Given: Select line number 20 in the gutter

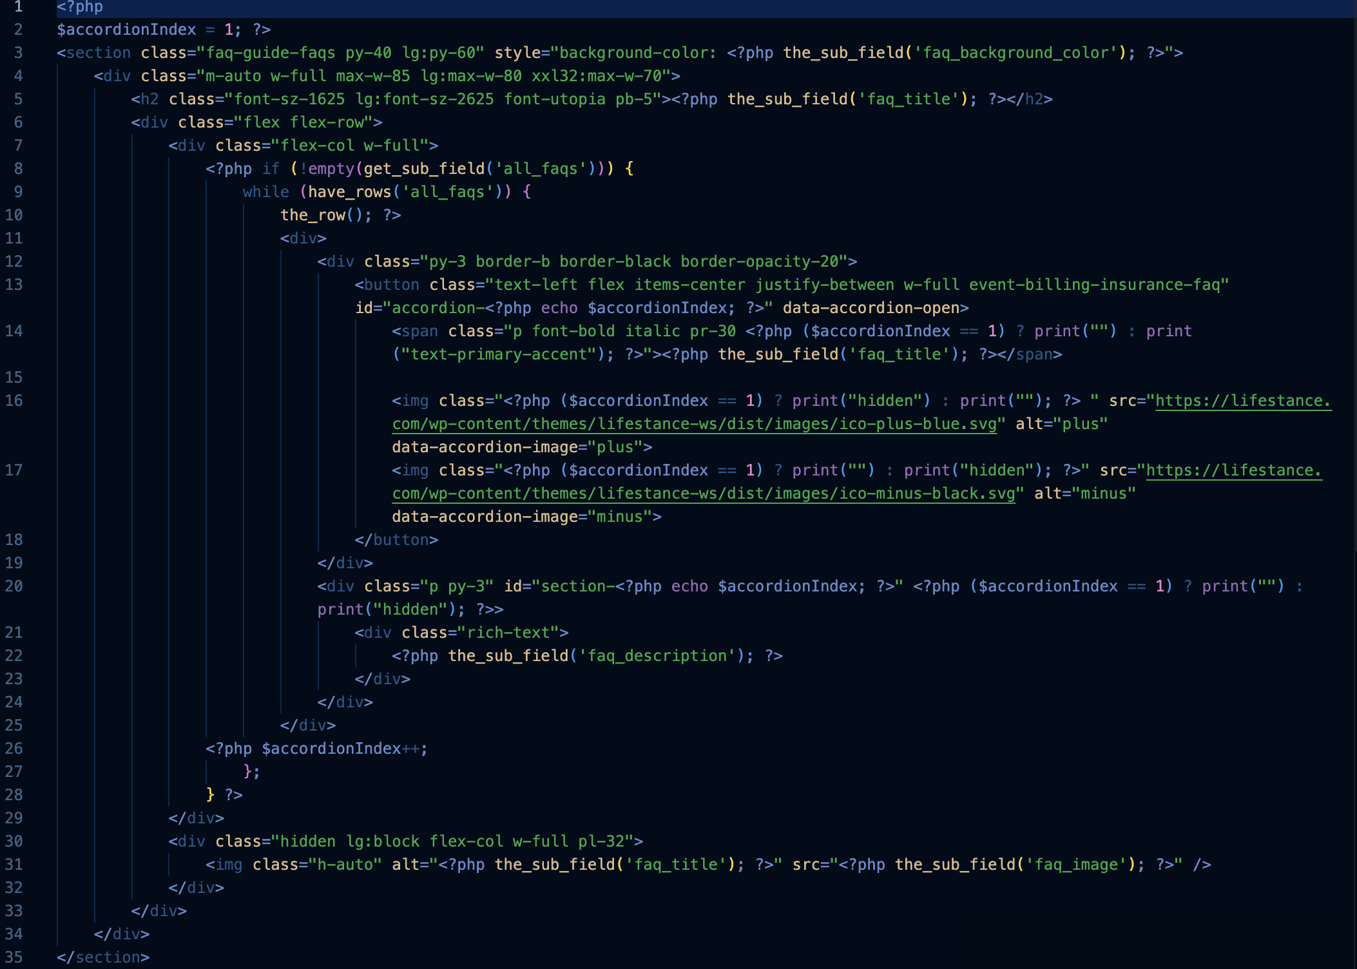Looking at the screenshot, I should tap(14, 586).
